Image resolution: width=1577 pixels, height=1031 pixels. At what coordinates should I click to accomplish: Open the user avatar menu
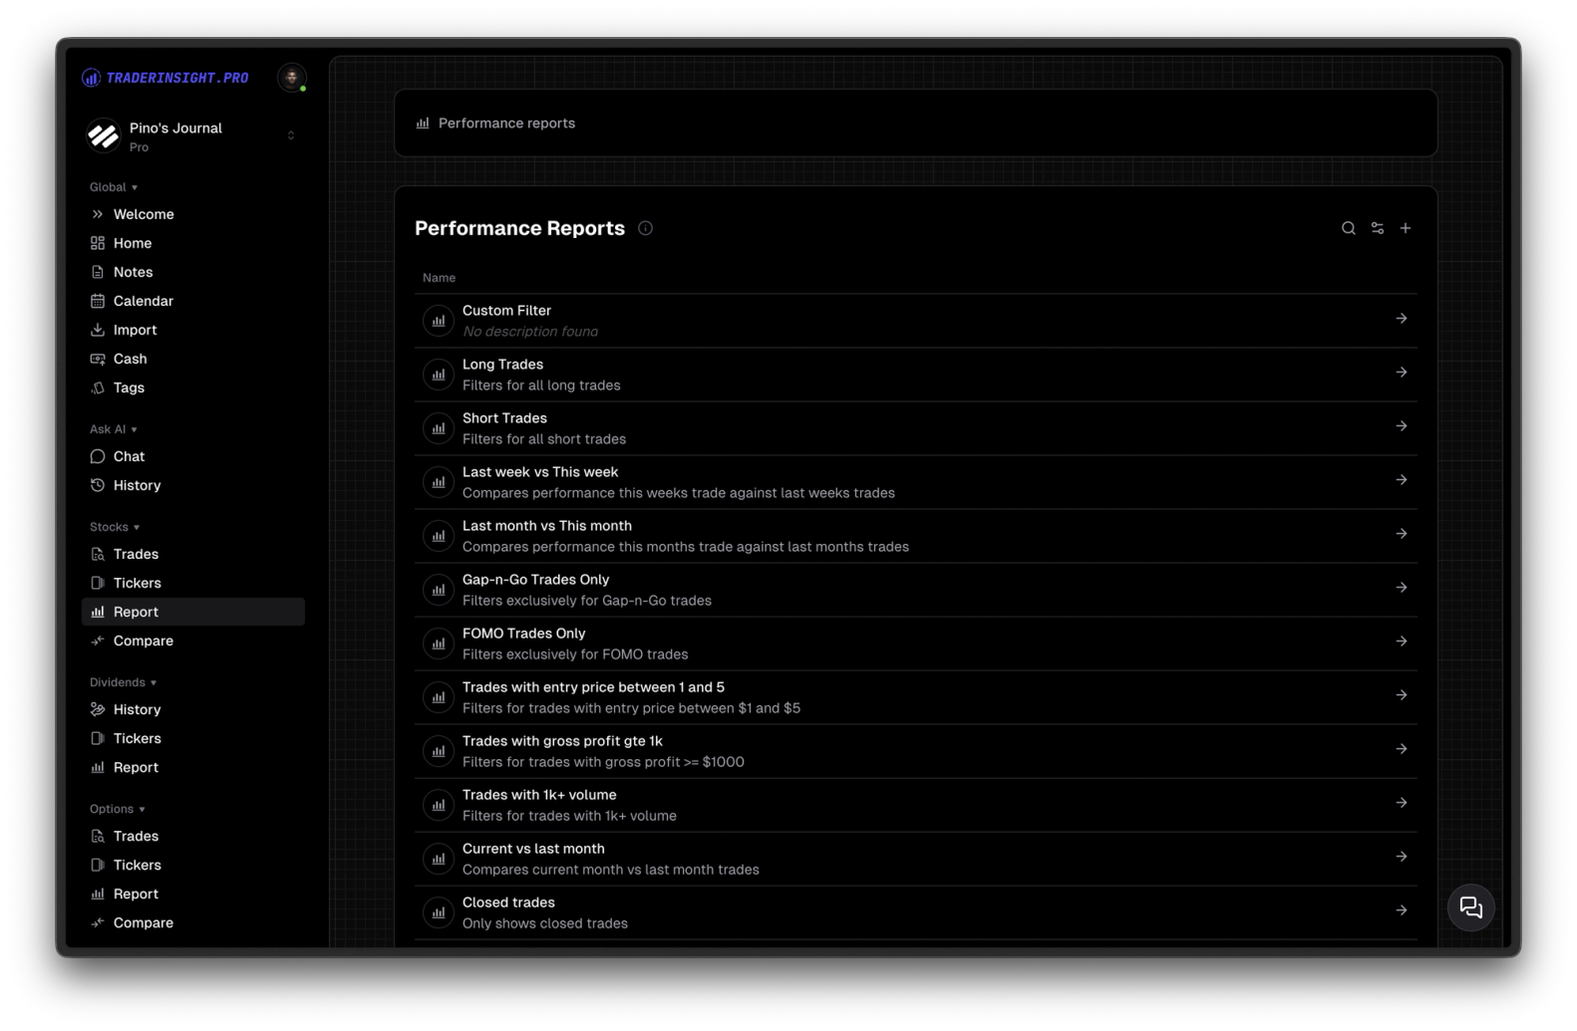tap(291, 78)
